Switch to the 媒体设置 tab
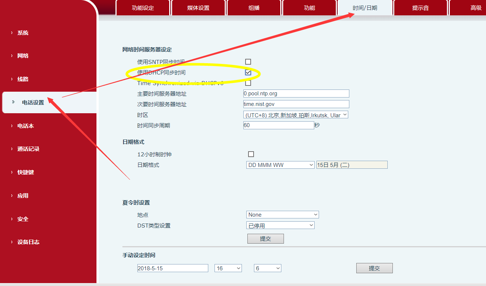Screen dimensions: 486x286 198,8
